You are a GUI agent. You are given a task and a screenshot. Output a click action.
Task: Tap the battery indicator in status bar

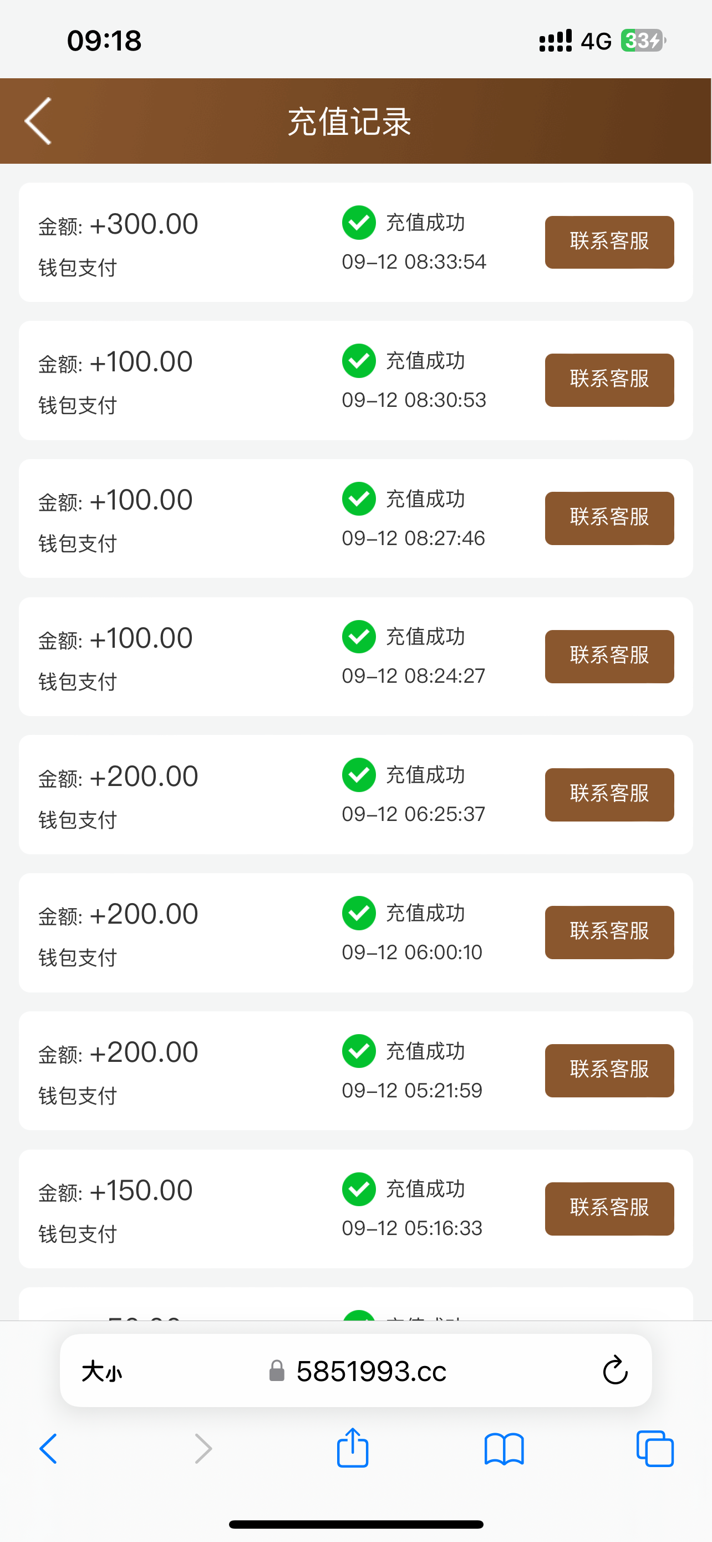643,41
